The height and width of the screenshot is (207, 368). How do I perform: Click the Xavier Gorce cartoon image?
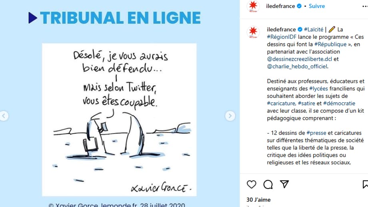coord(119,119)
